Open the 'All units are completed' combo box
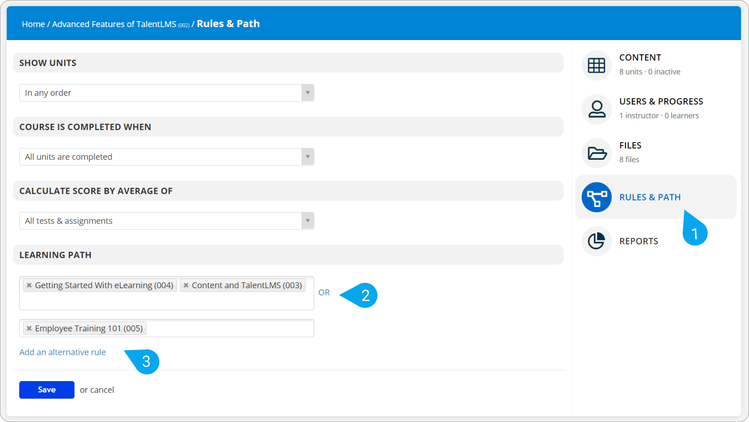This screenshot has height=422, width=749. click(x=167, y=157)
